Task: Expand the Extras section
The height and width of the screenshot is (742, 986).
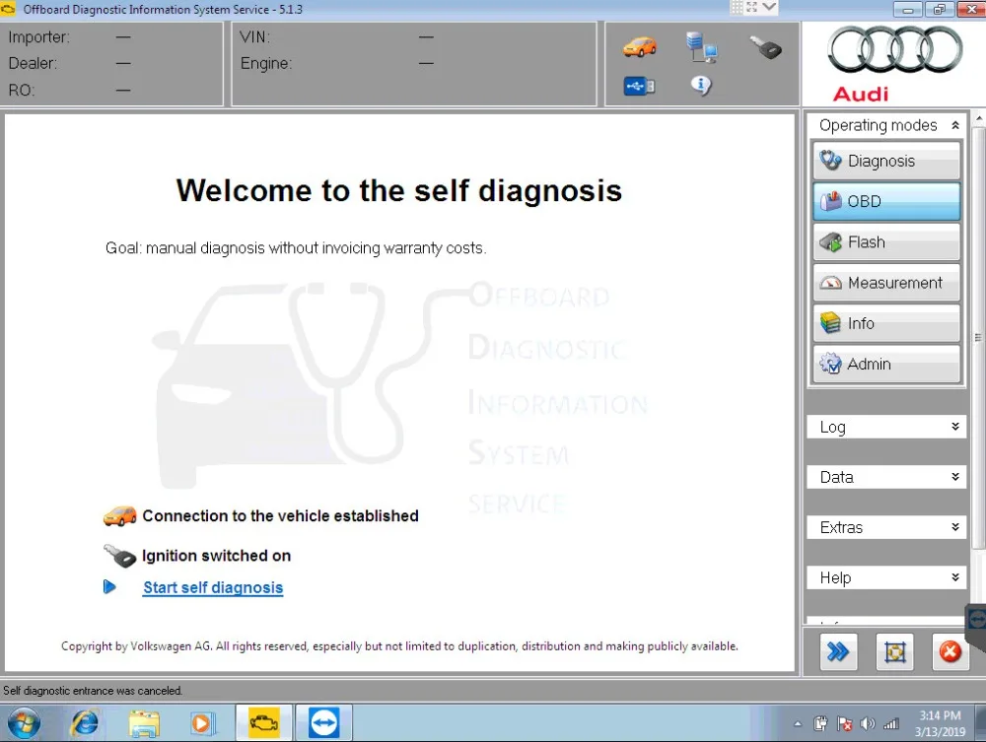Action: coord(886,527)
